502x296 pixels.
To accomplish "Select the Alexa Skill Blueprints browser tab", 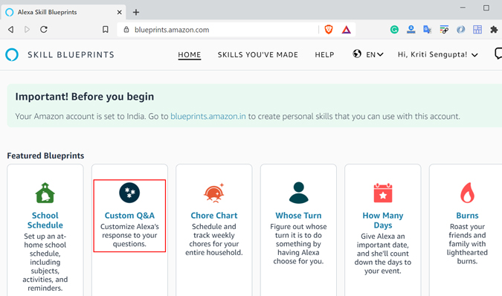I will pyautogui.click(x=63, y=12).
